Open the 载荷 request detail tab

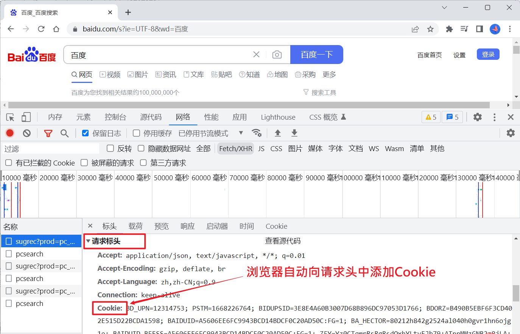tap(135, 226)
